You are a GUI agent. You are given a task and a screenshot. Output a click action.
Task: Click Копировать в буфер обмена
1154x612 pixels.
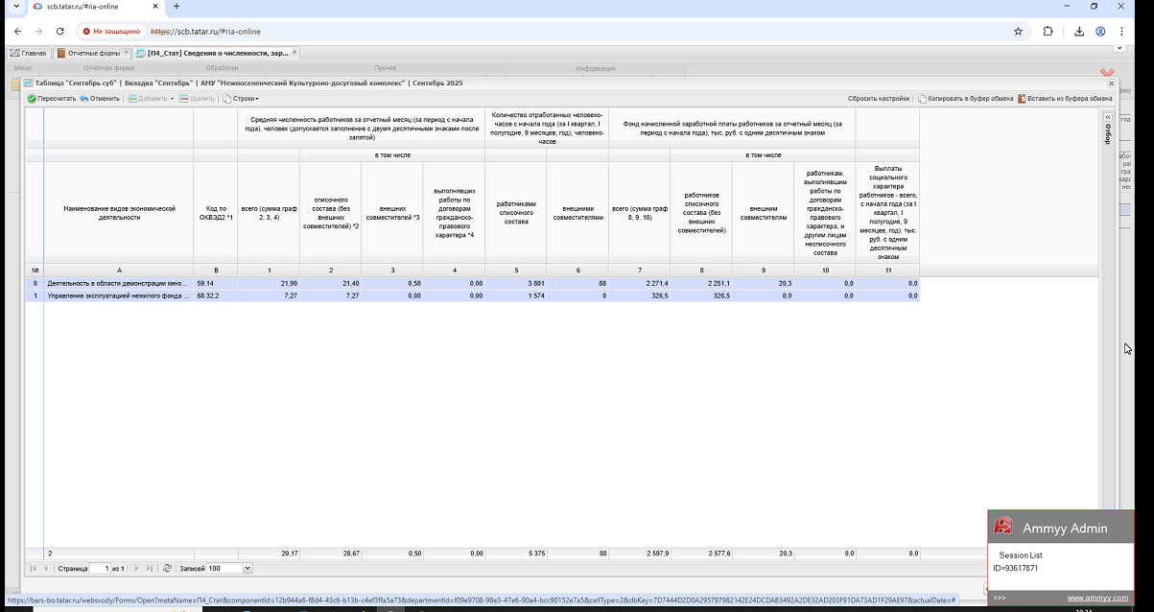coord(966,98)
